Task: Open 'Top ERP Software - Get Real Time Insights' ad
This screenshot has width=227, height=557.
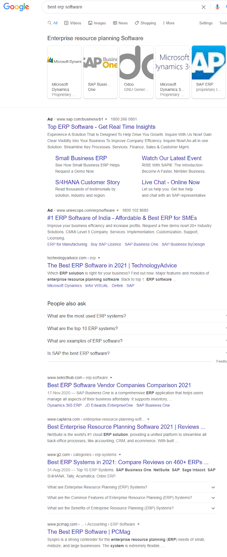Action: click(101, 127)
